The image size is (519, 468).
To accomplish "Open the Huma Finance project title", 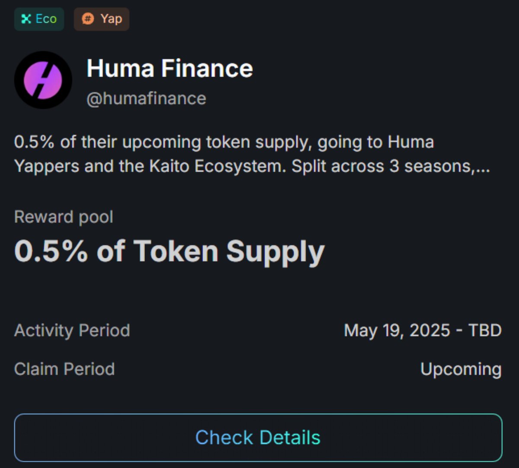I will coord(170,68).
